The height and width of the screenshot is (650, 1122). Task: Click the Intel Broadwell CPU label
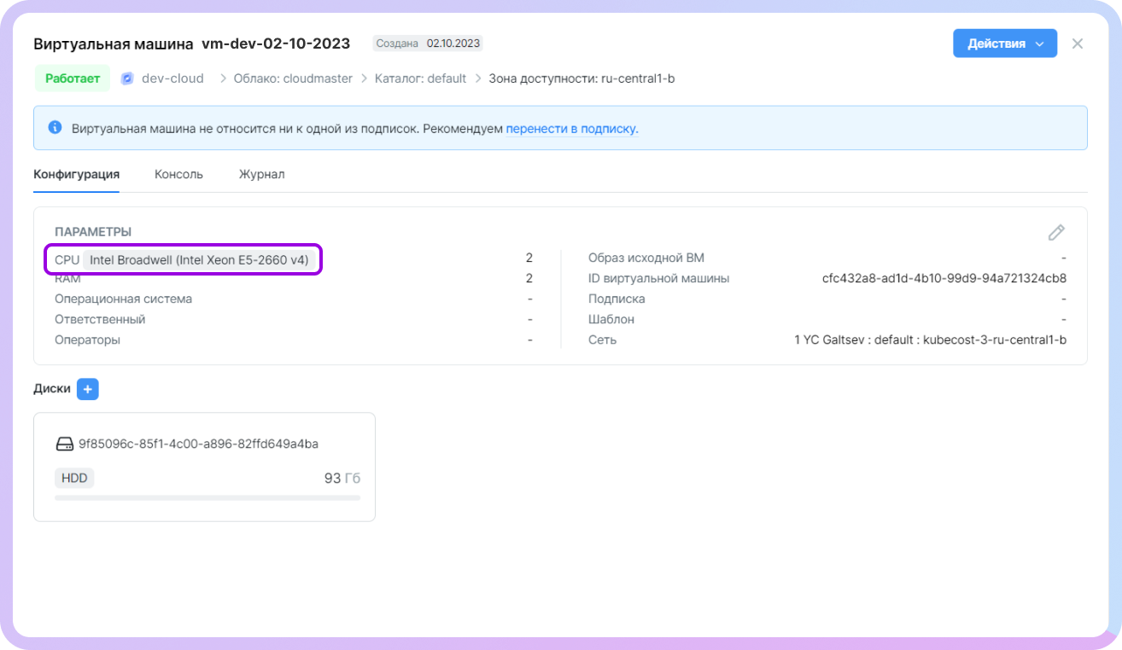pyautogui.click(x=199, y=259)
